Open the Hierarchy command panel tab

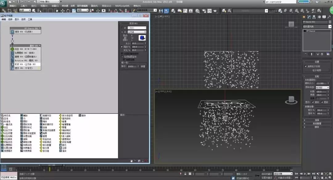point(314,17)
